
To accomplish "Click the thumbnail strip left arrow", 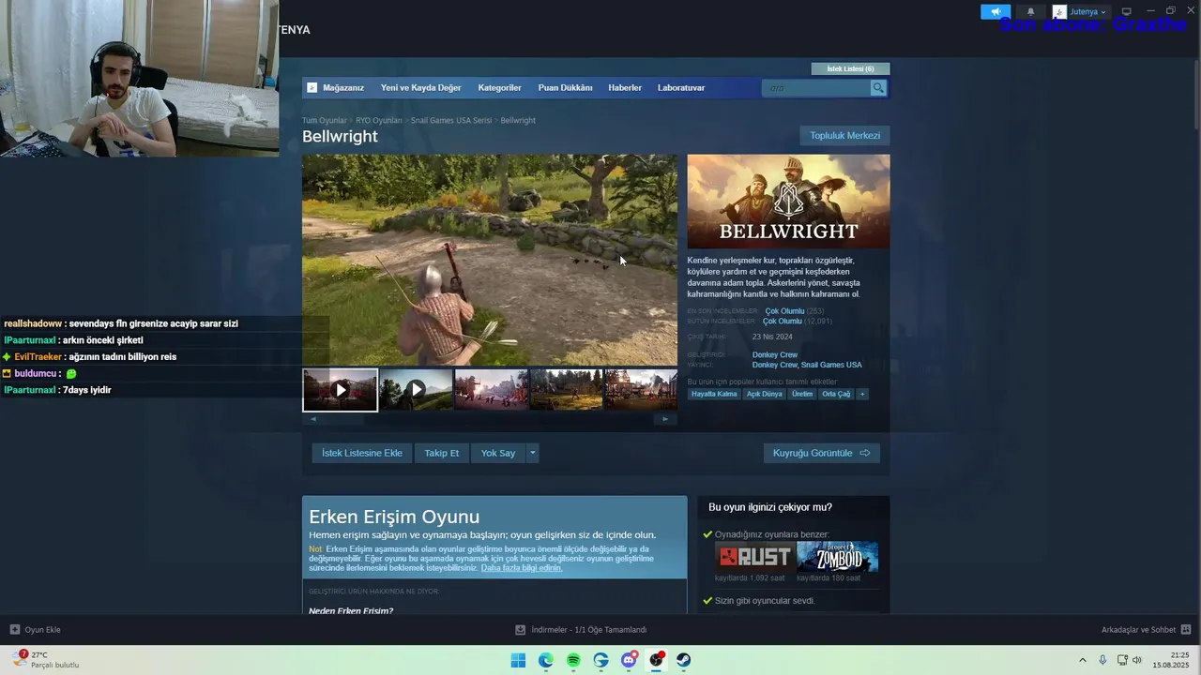I will click(x=313, y=419).
